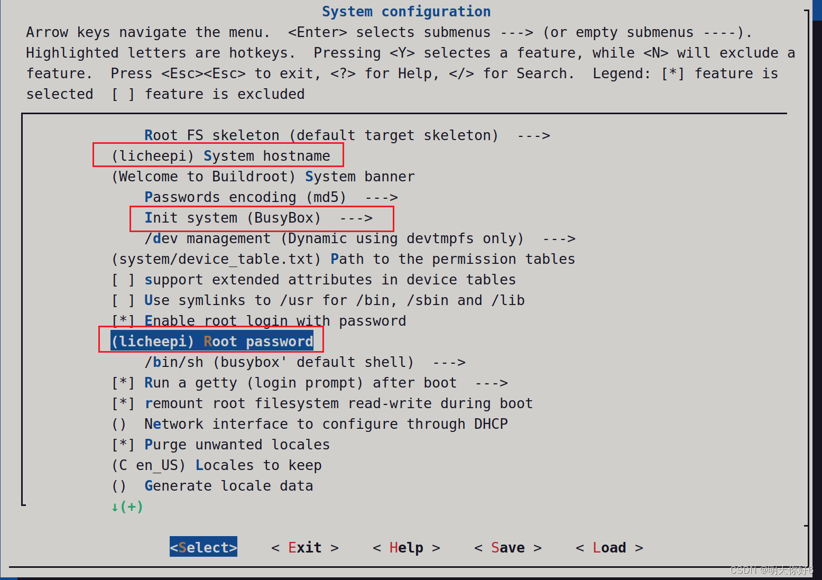Click the Save button
The height and width of the screenshot is (580, 822).
point(507,547)
